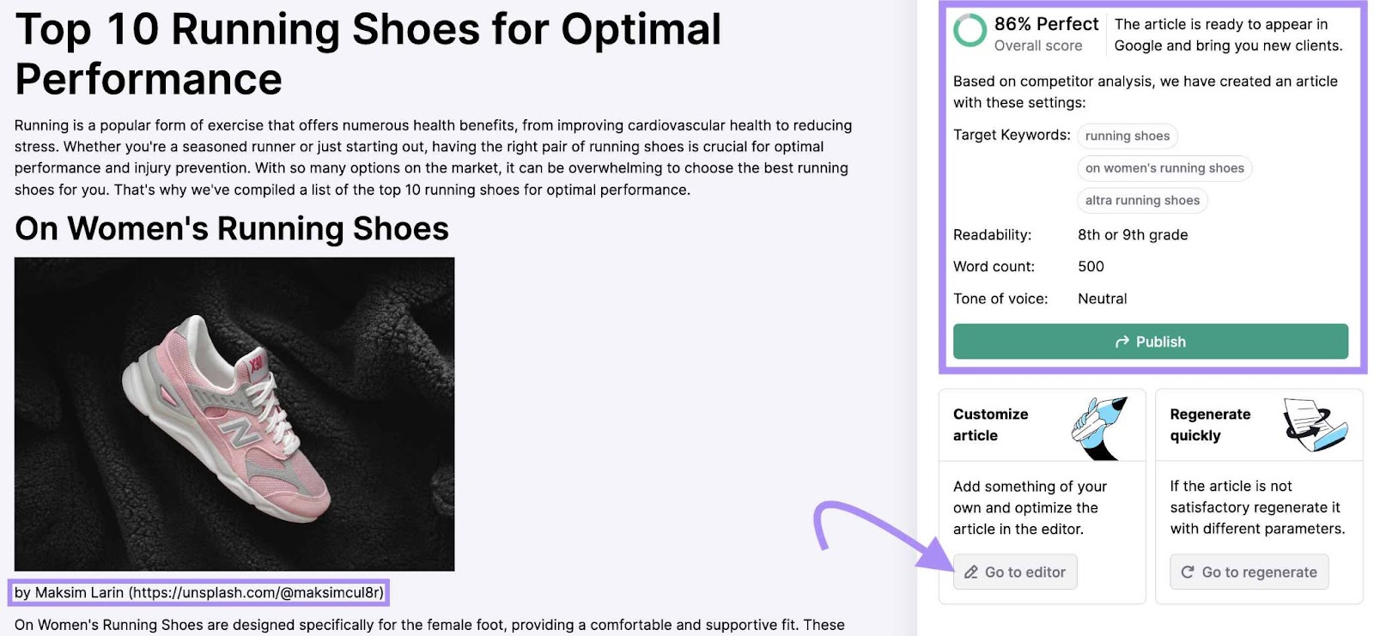
Task: Select the 'running shoes' keyword pill
Action: tap(1128, 136)
